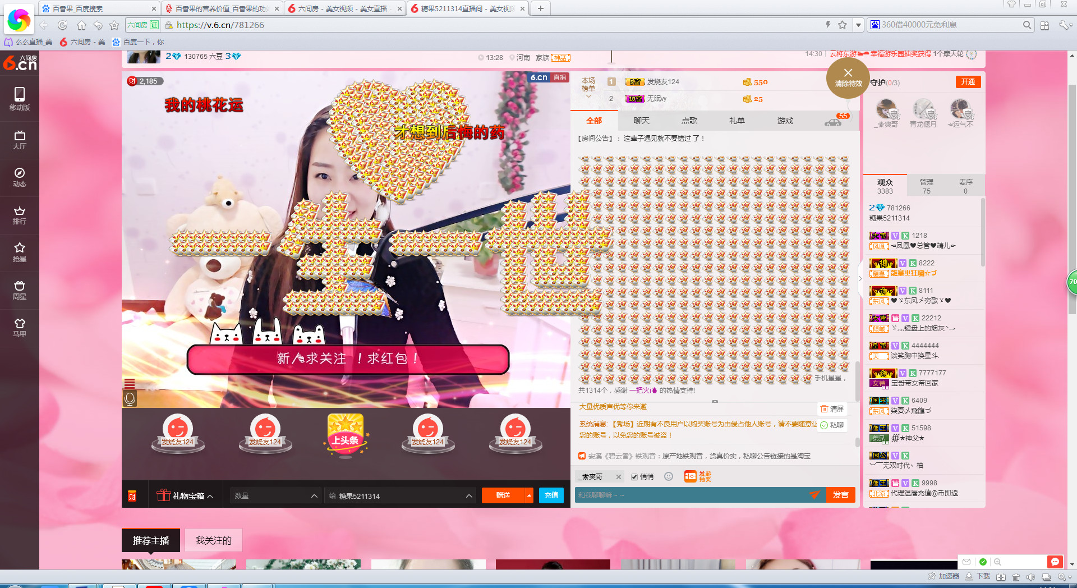
Task: Open the 下载 download status bar icon
Action: point(978,576)
